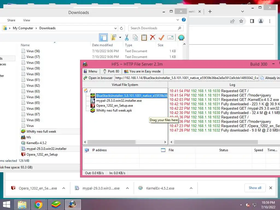Click the HFS title bar icon
Viewport: 280px width, 210px height.
click(85, 64)
